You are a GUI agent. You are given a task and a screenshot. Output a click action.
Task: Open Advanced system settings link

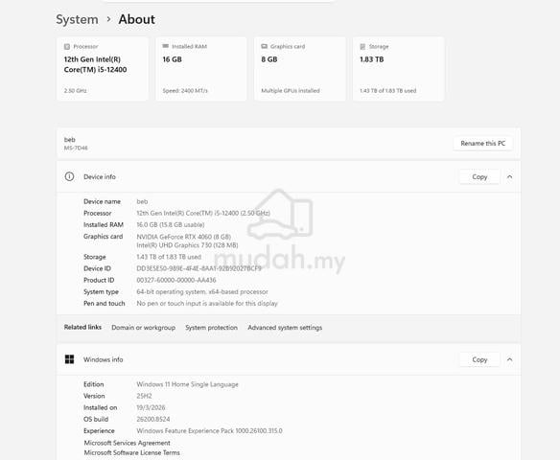[285, 328]
